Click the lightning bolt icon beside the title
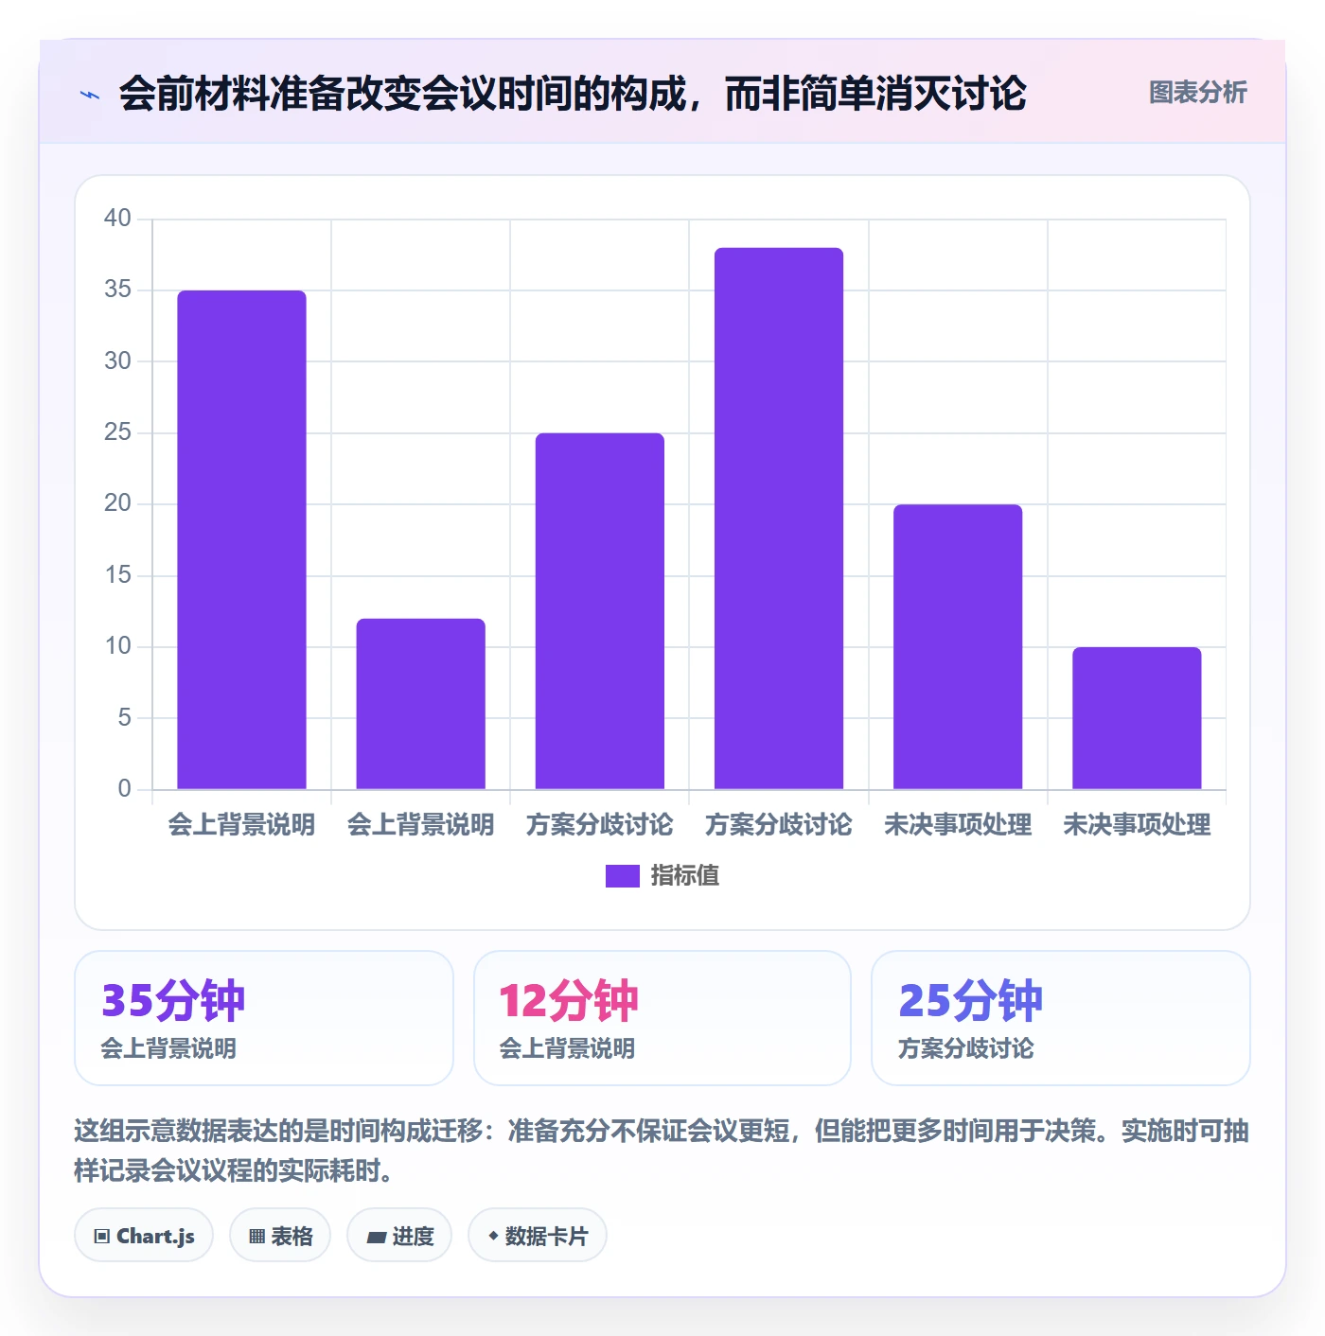 pyautogui.click(x=91, y=95)
